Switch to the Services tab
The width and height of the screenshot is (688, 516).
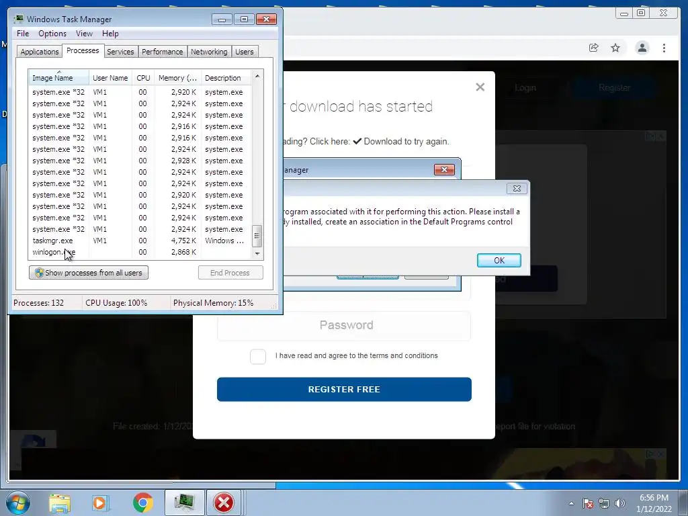point(120,52)
